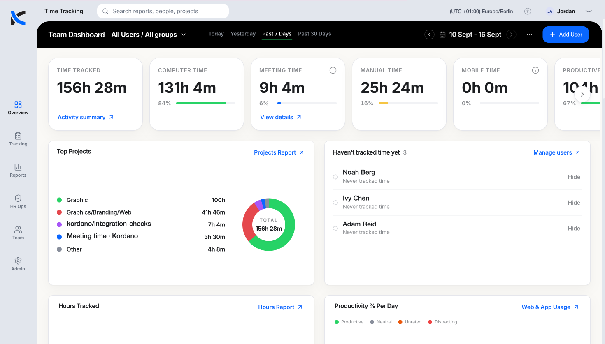Image resolution: width=605 pixels, height=344 pixels.
Task: Open the Hours Report link
Action: point(280,307)
